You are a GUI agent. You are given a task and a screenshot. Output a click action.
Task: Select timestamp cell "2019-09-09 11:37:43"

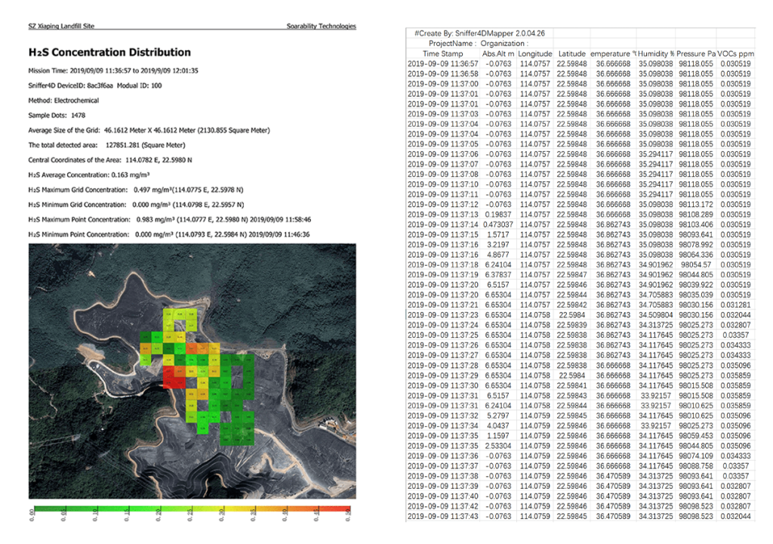442,516
